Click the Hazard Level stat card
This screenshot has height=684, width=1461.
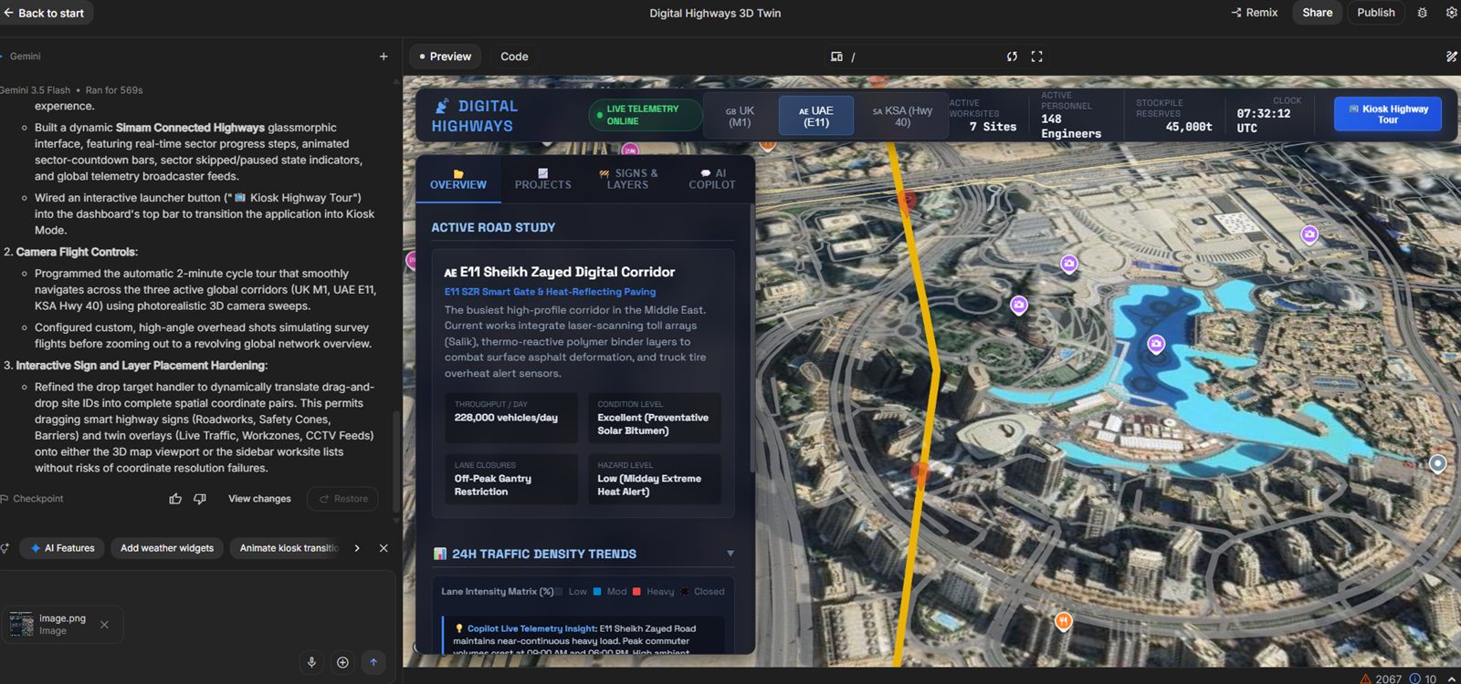[x=655, y=479]
